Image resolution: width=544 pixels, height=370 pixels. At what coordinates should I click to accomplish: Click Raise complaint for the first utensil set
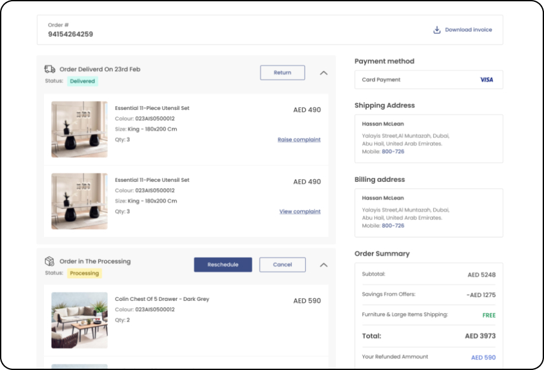pos(299,140)
